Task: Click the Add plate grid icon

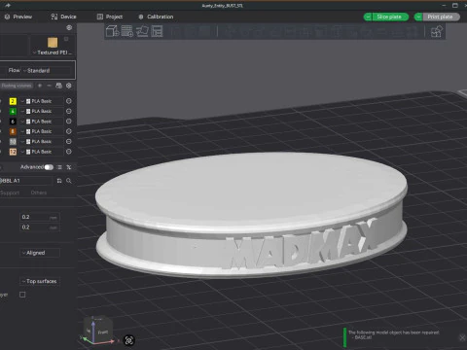Action: [x=127, y=31]
